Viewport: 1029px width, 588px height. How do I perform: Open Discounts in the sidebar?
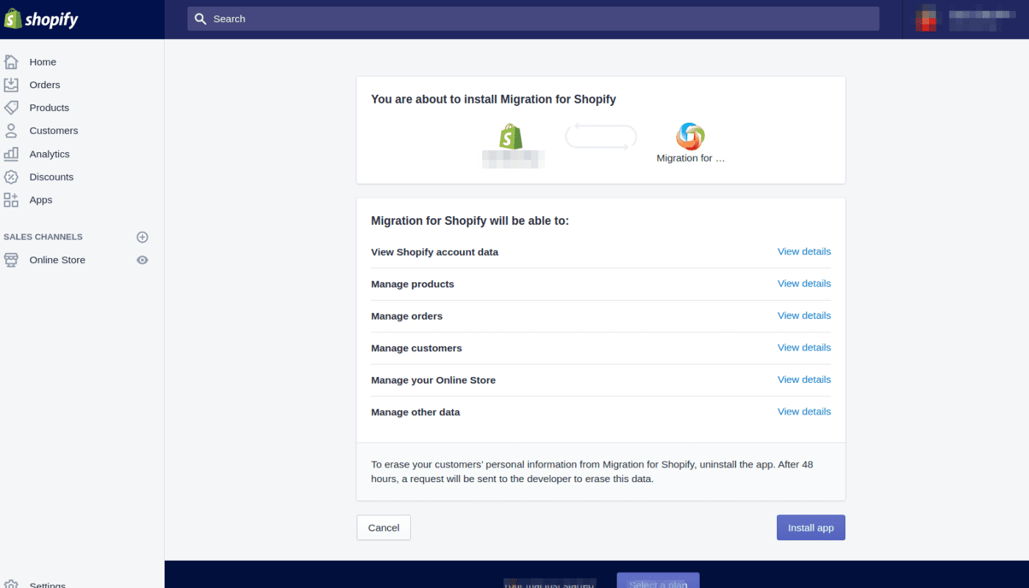click(x=51, y=176)
